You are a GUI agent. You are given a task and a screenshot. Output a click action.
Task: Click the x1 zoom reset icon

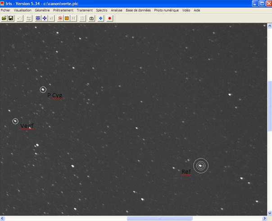tap(51, 18)
